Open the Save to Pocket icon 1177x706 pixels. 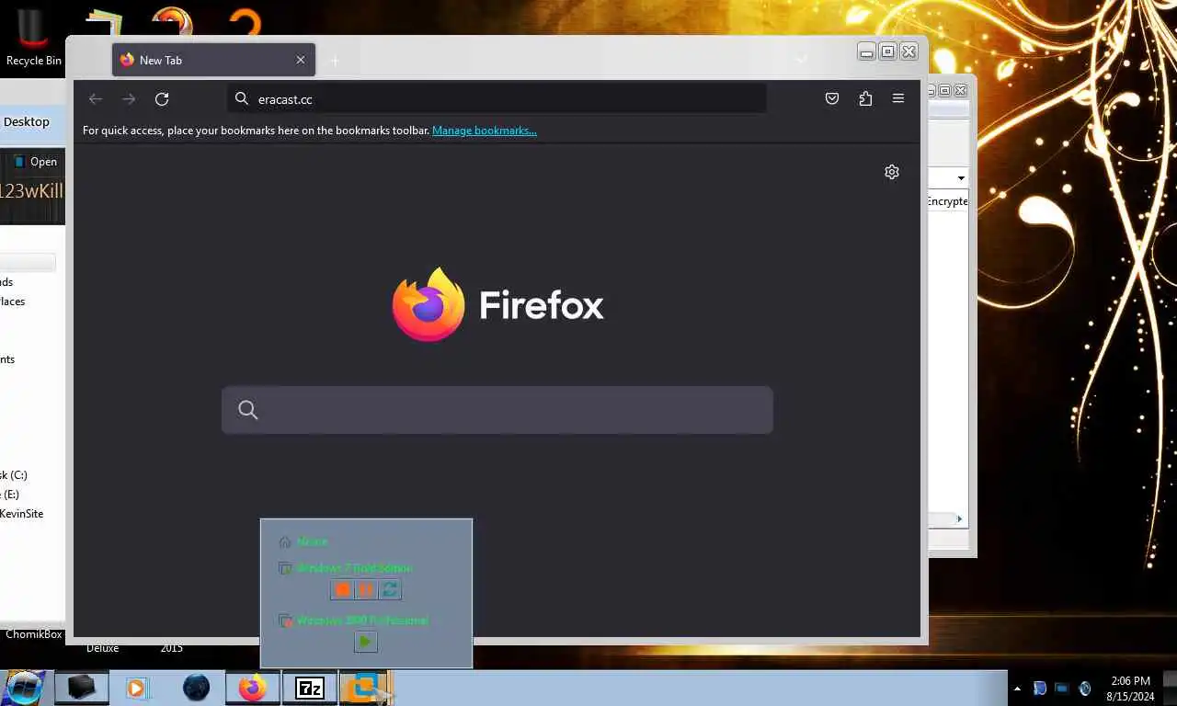[x=832, y=99]
